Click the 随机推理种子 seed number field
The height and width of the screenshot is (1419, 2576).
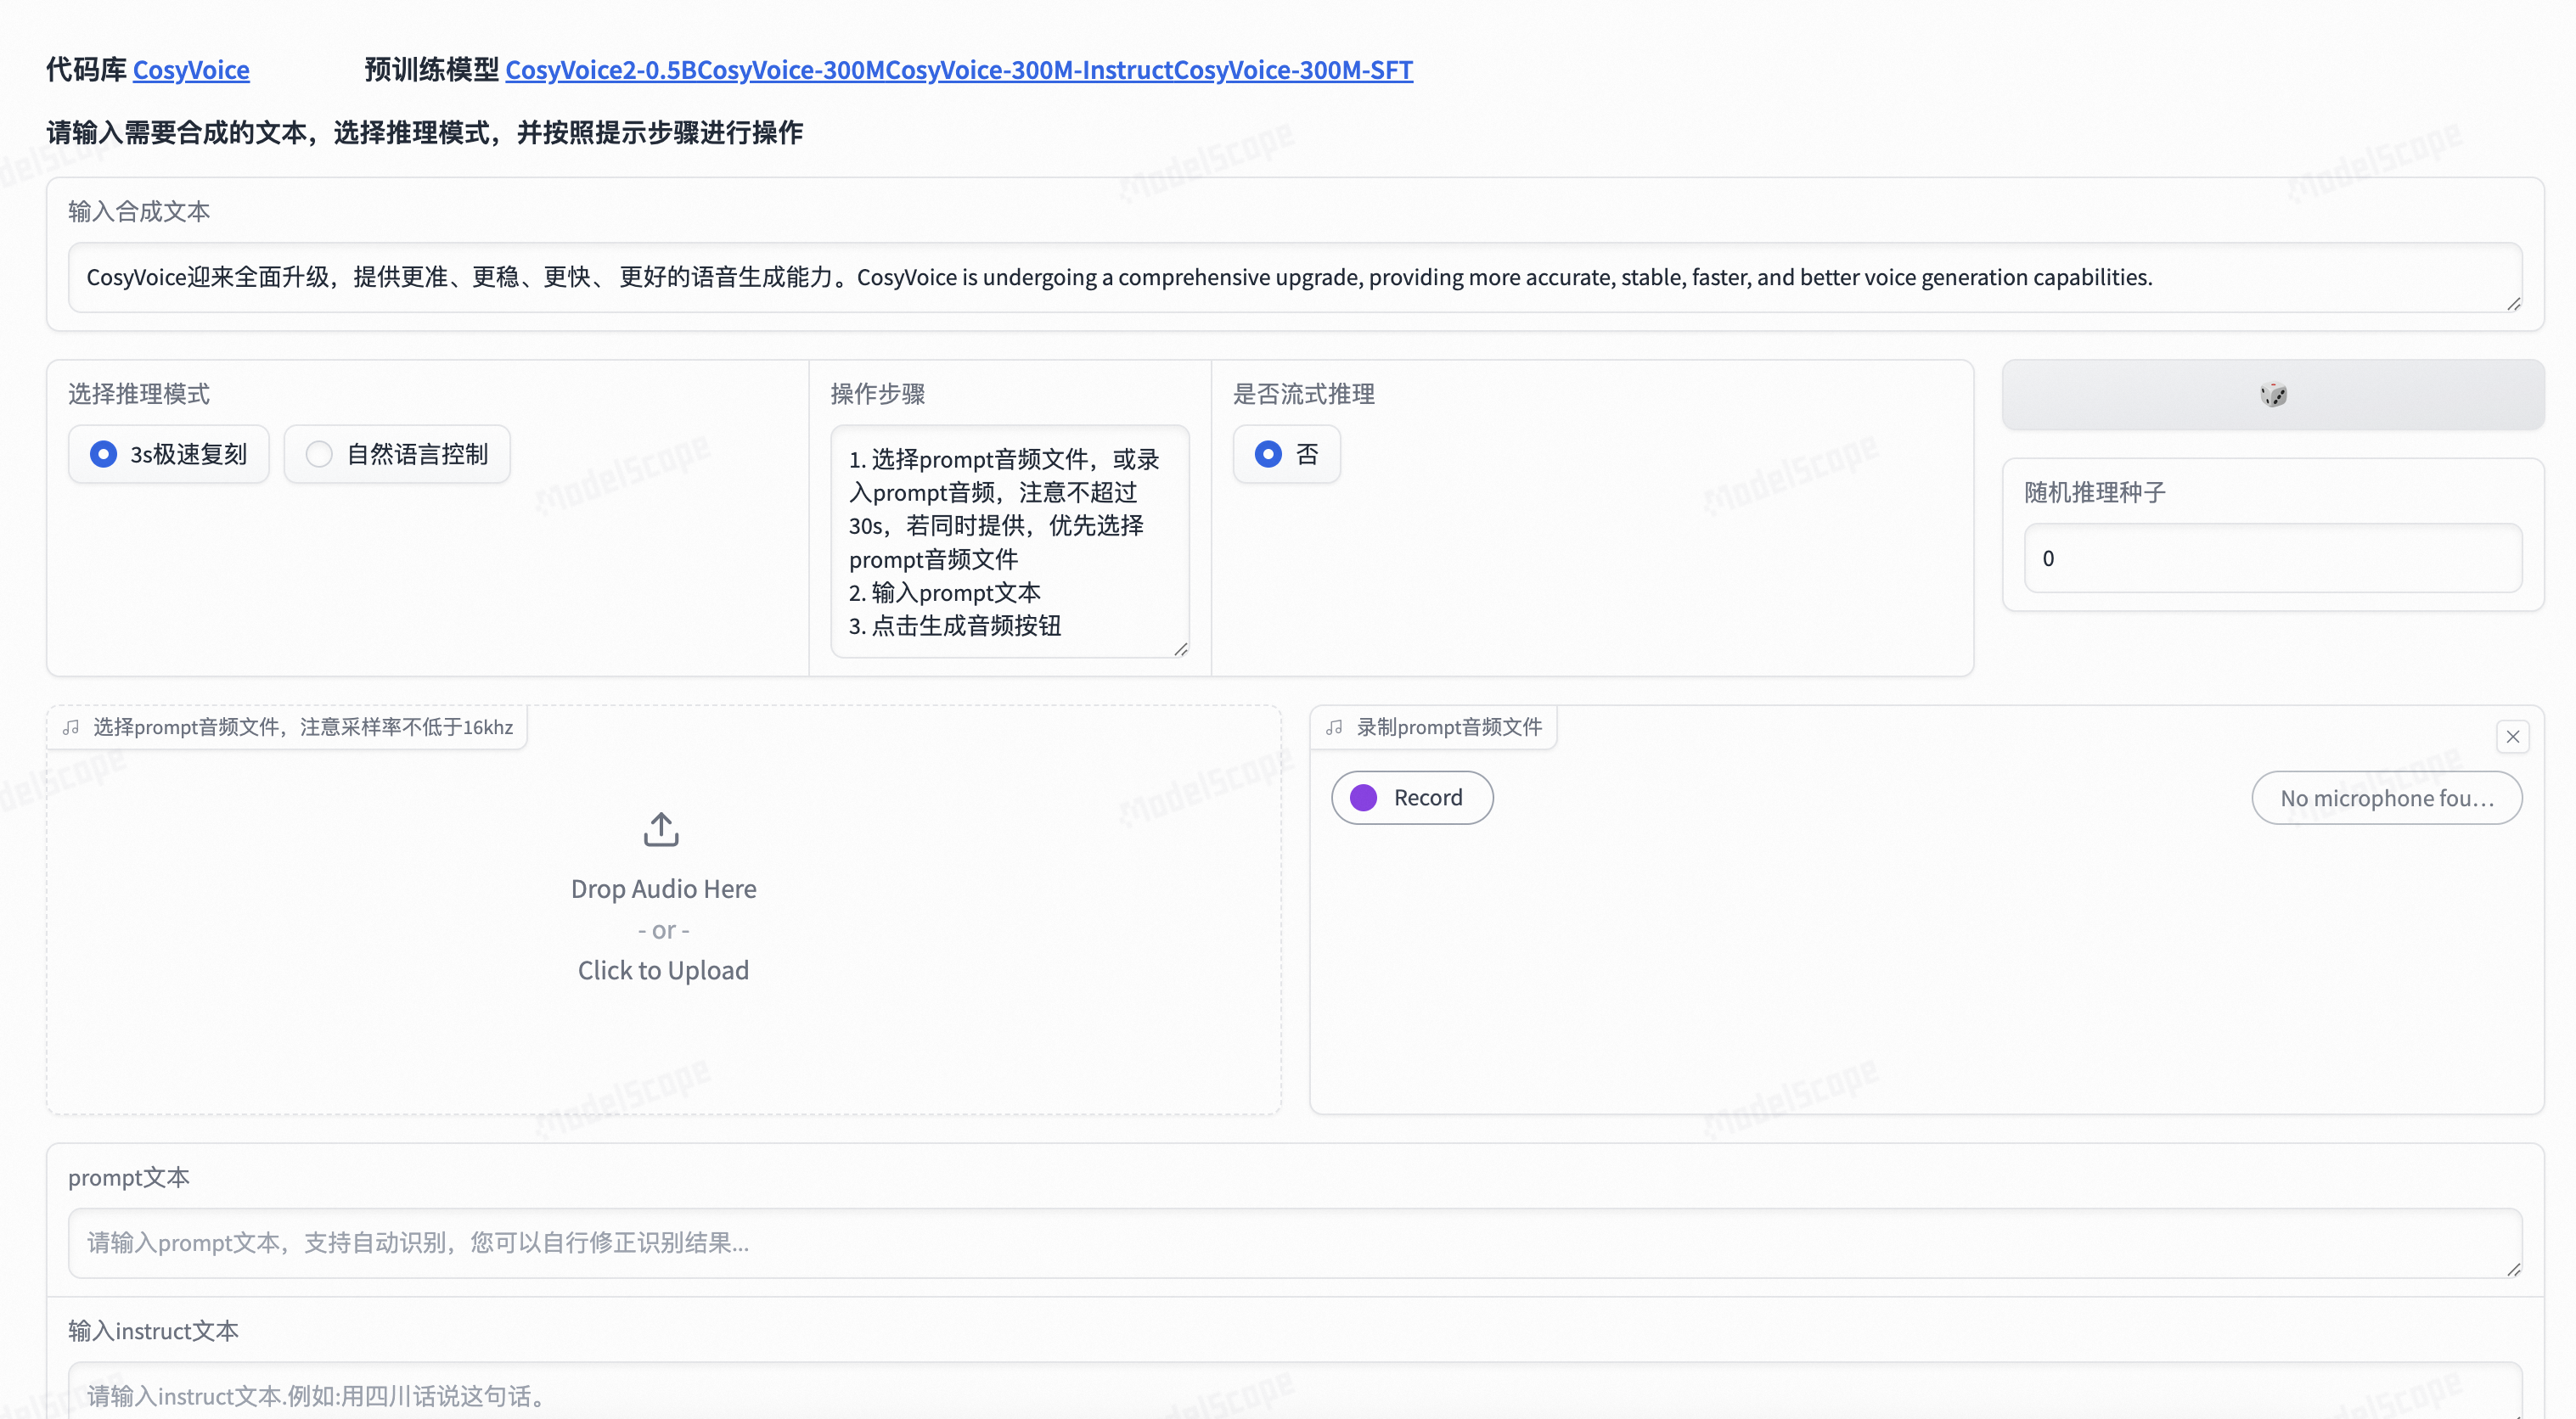2272,558
